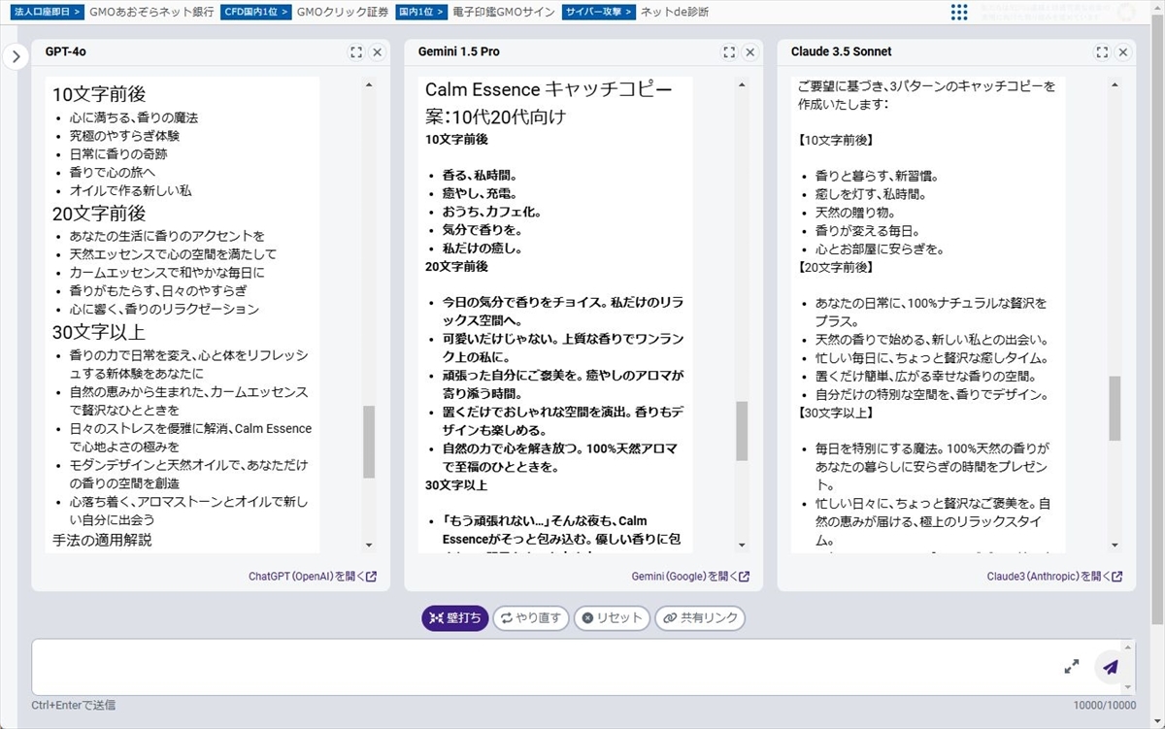This screenshot has height=729, width=1165.
Task: Click the page scrollbar down arrow
Action: [1156, 721]
